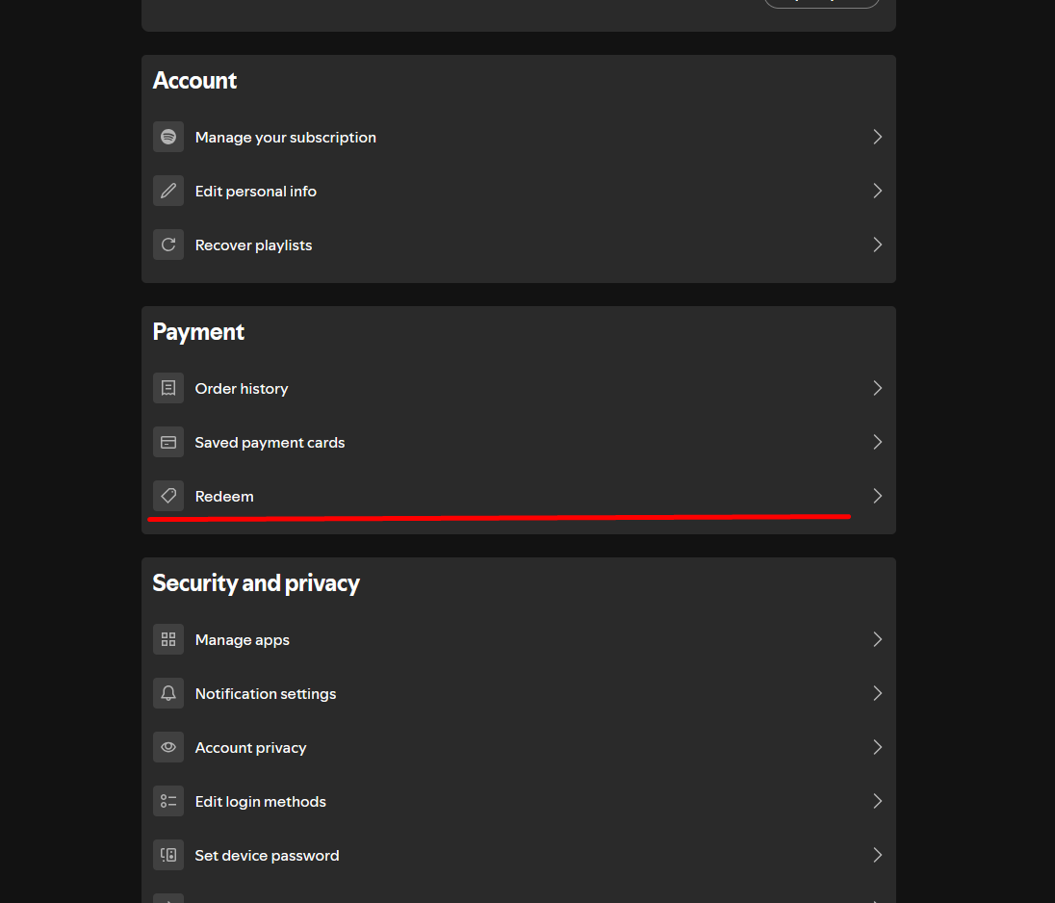The height and width of the screenshot is (903, 1055).
Task: Go to Recover playlists
Action: (x=253, y=245)
